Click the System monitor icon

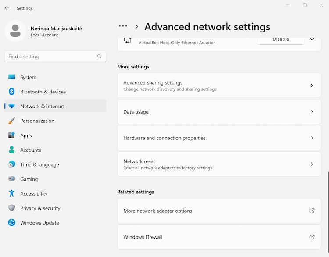click(11, 77)
